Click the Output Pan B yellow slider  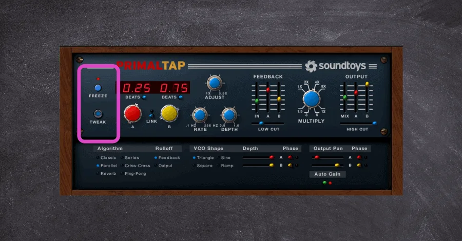(x=337, y=166)
